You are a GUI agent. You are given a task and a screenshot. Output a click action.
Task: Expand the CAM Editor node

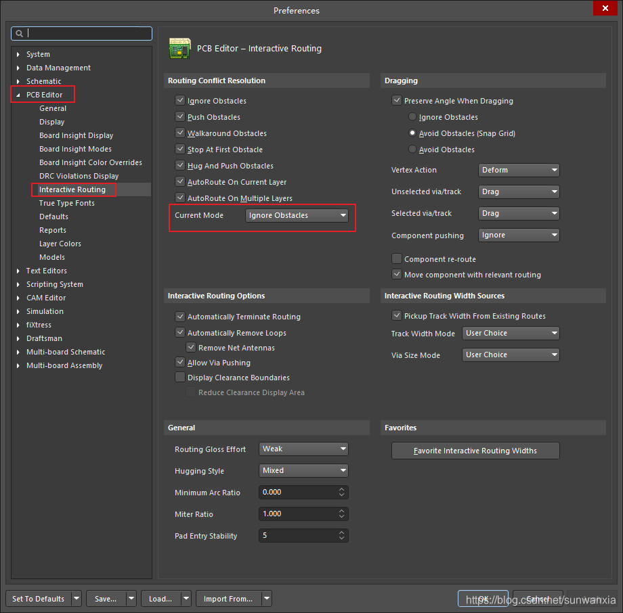coord(18,298)
